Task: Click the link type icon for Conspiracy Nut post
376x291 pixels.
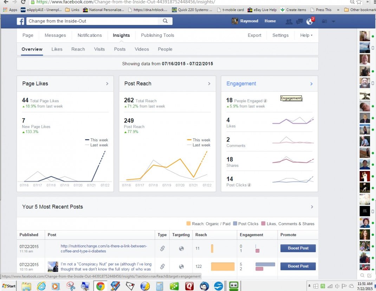Action: pyautogui.click(x=162, y=266)
